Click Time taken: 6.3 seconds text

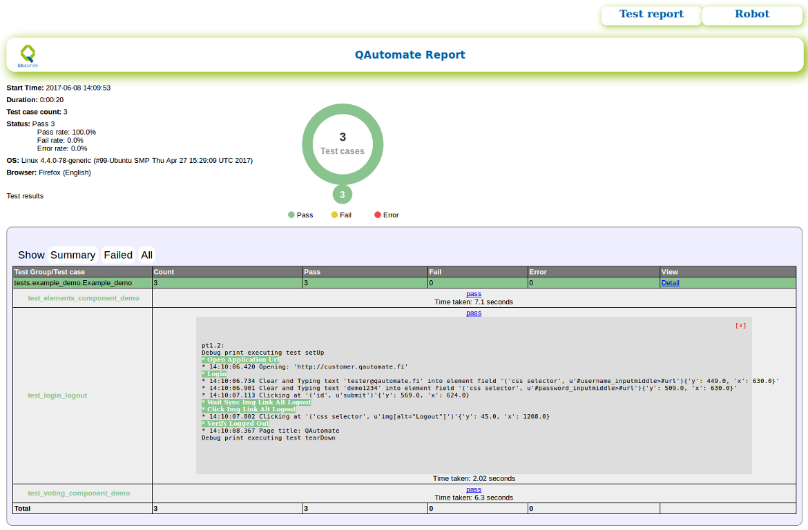pyautogui.click(x=474, y=498)
